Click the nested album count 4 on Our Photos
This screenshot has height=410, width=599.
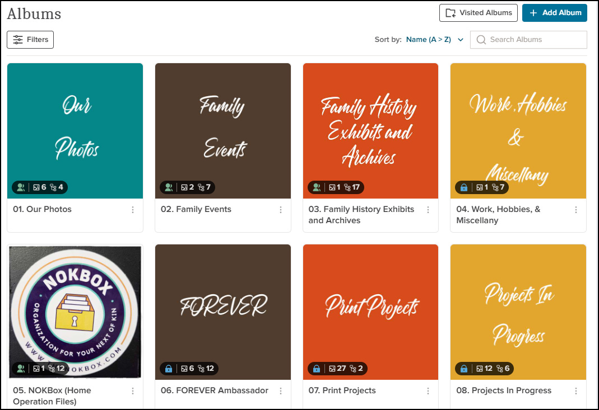pos(57,187)
